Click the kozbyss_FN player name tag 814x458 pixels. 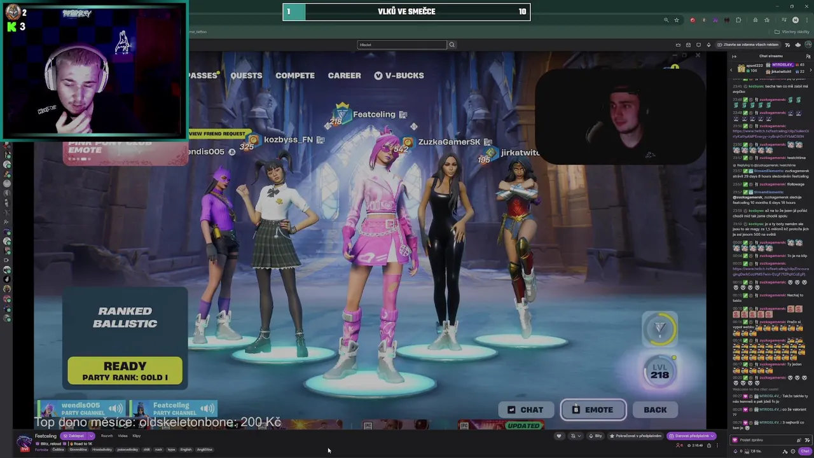[x=288, y=139]
